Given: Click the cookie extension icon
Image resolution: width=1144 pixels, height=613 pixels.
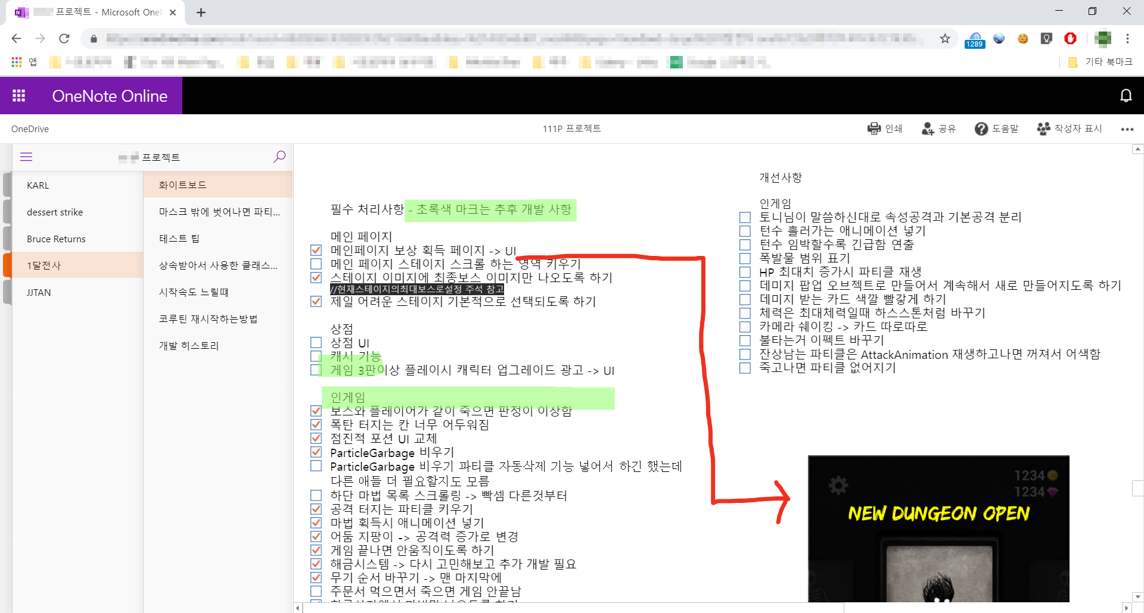Looking at the screenshot, I should pyautogui.click(x=1023, y=39).
